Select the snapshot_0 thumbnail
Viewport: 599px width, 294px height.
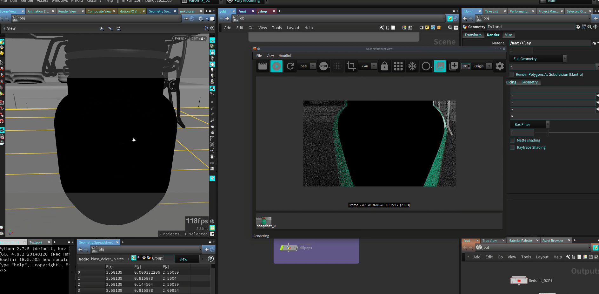pyautogui.click(x=264, y=221)
